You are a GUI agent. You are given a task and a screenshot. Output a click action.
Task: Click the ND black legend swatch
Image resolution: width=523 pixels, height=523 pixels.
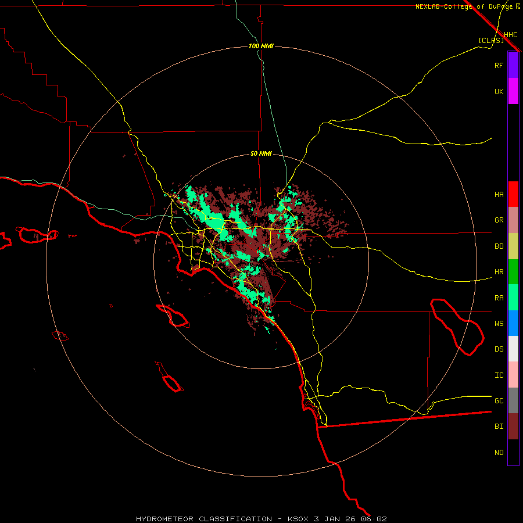[513, 452]
